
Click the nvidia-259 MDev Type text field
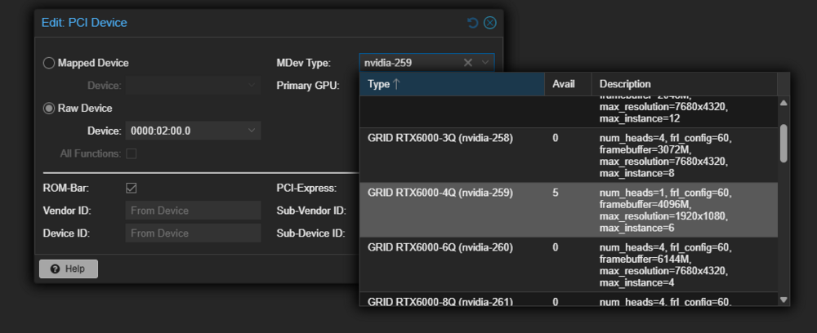[411, 63]
